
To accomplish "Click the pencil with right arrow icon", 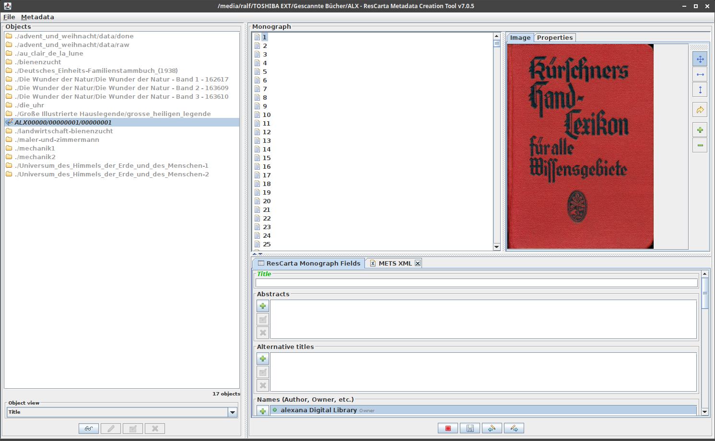I will coord(514,428).
